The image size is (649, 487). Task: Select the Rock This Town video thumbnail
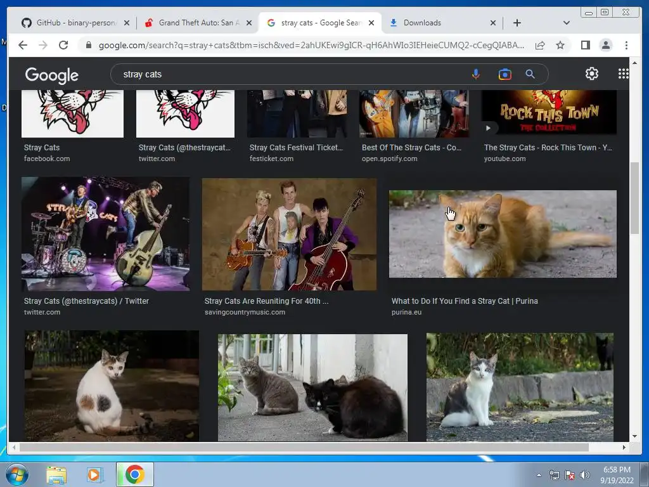coord(549,112)
